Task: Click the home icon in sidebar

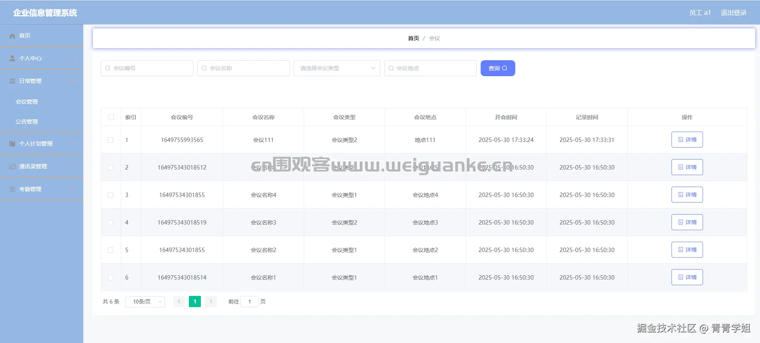Action: click(x=12, y=36)
